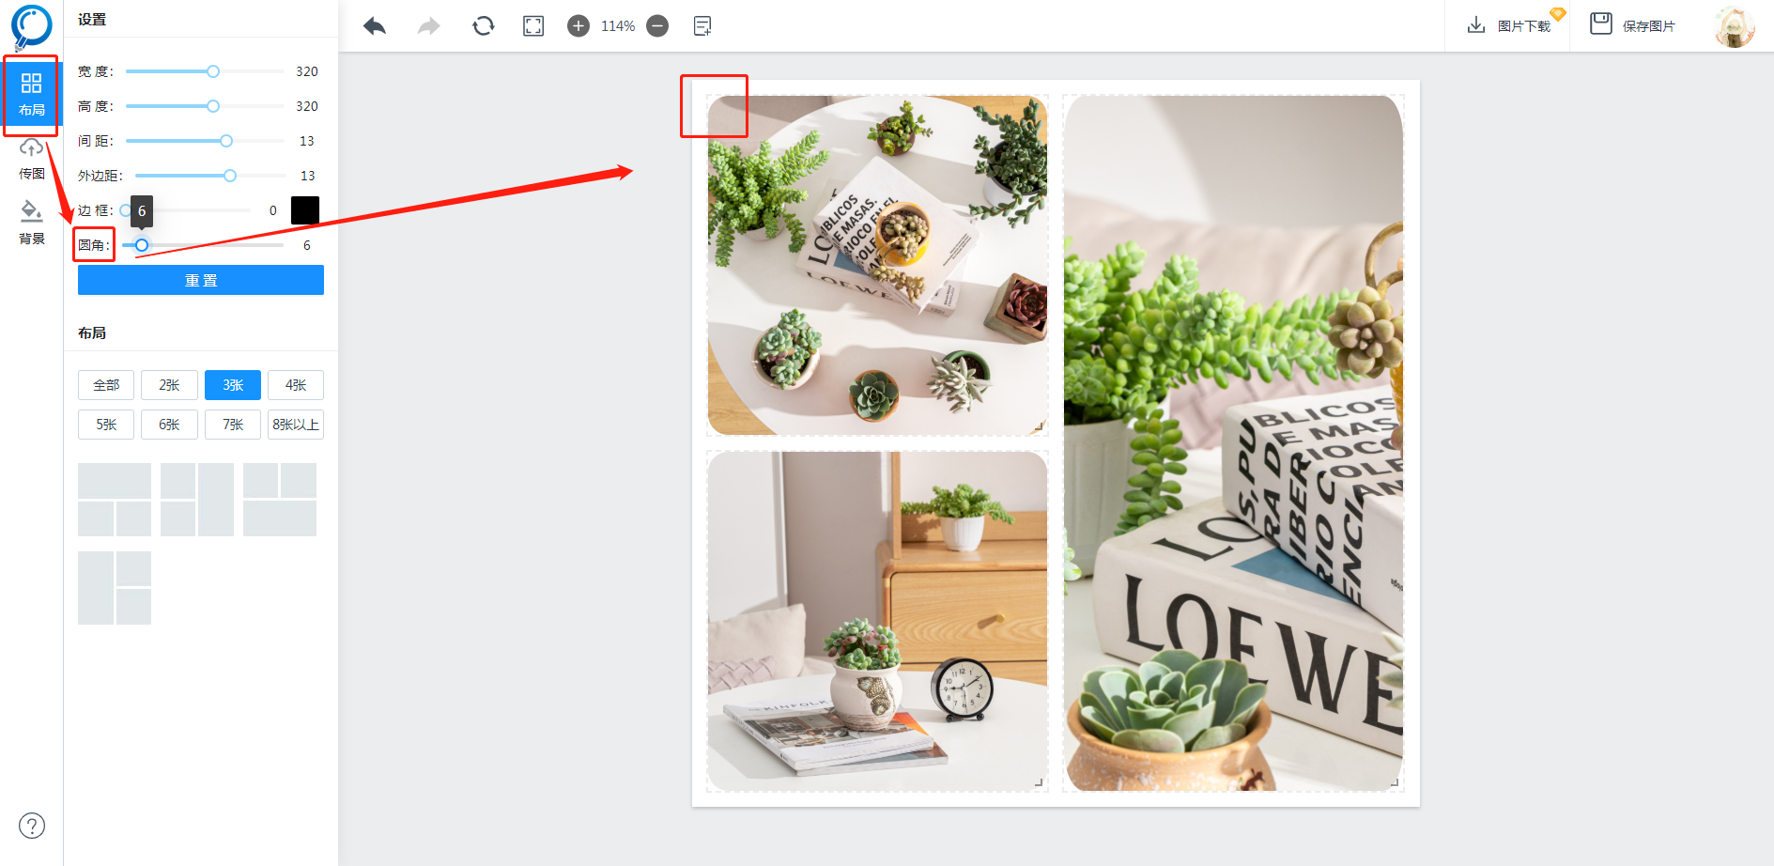Adjust the 间距 spacing slider
The height and width of the screenshot is (866, 1774).
(x=205, y=141)
